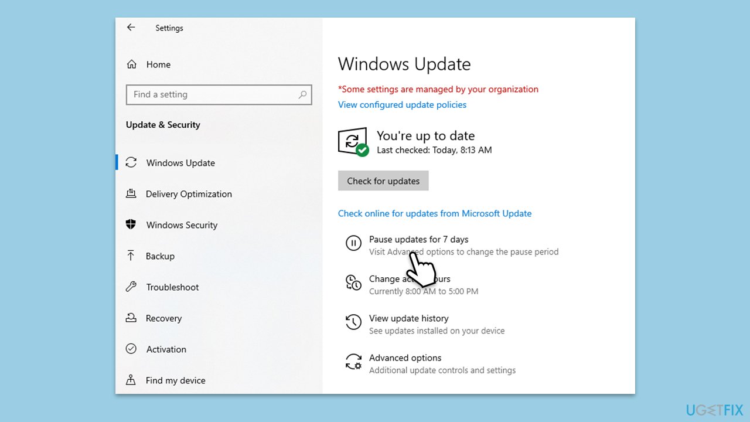The image size is (750, 422).
Task: Open View configured update policies link
Action: (x=402, y=105)
